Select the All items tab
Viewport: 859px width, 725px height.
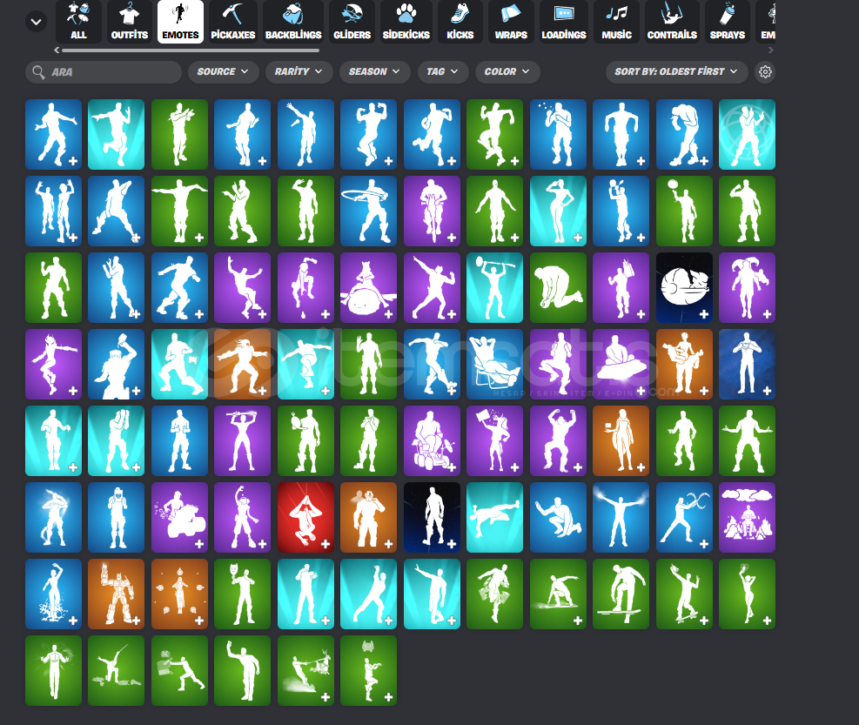click(x=78, y=22)
